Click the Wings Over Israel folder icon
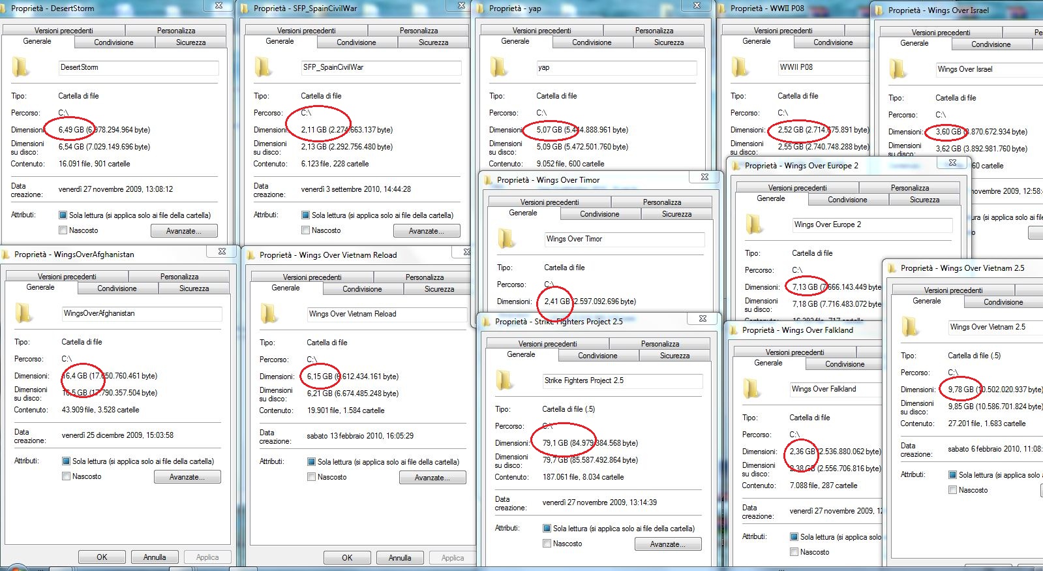Image resolution: width=1043 pixels, height=571 pixels. 898,69
